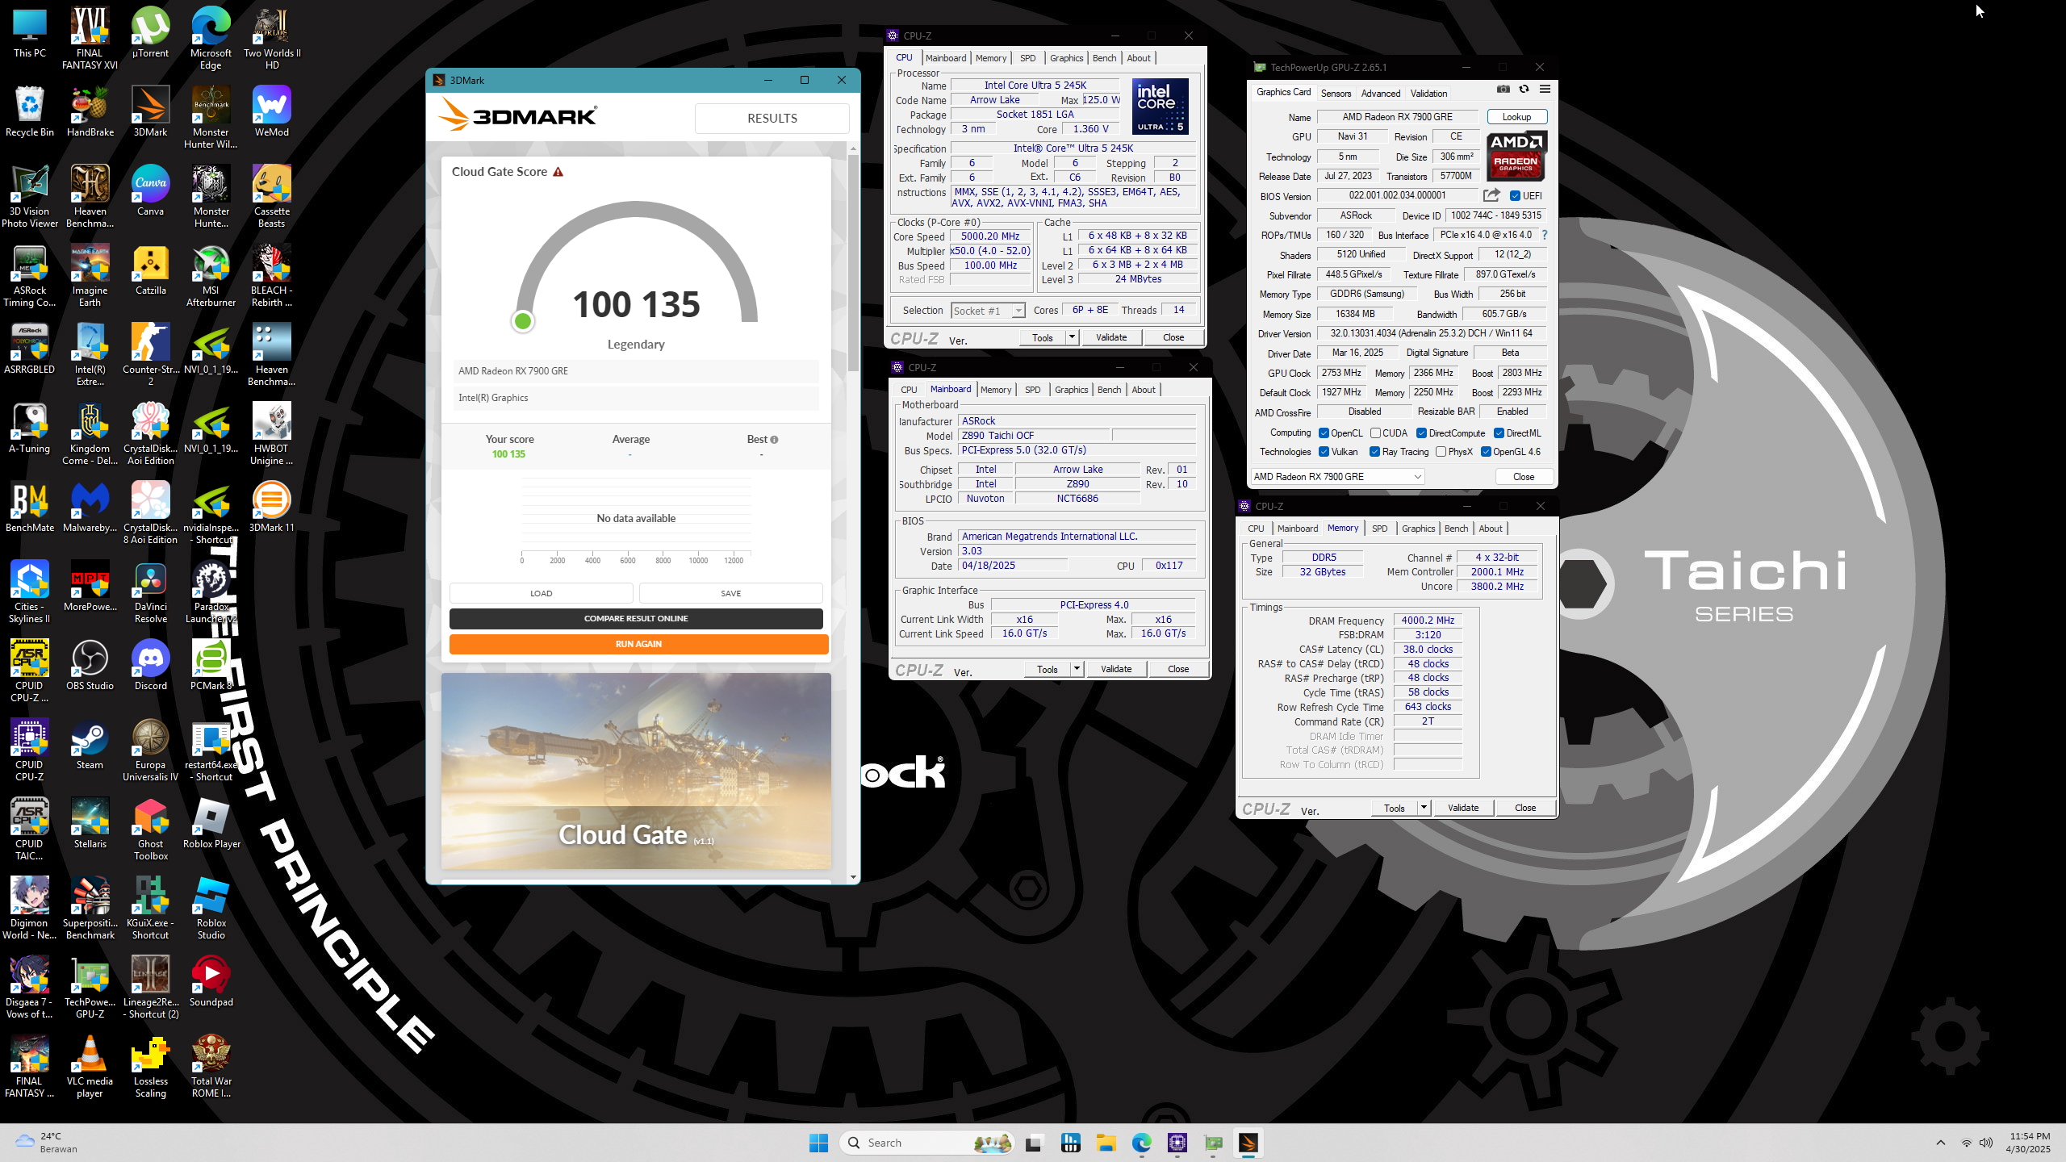Viewport: 2066px width, 1162px height.
Task: Toggle the DirectCompute checkbox in GPU-Z
Action: click(x=1421, y=433)
